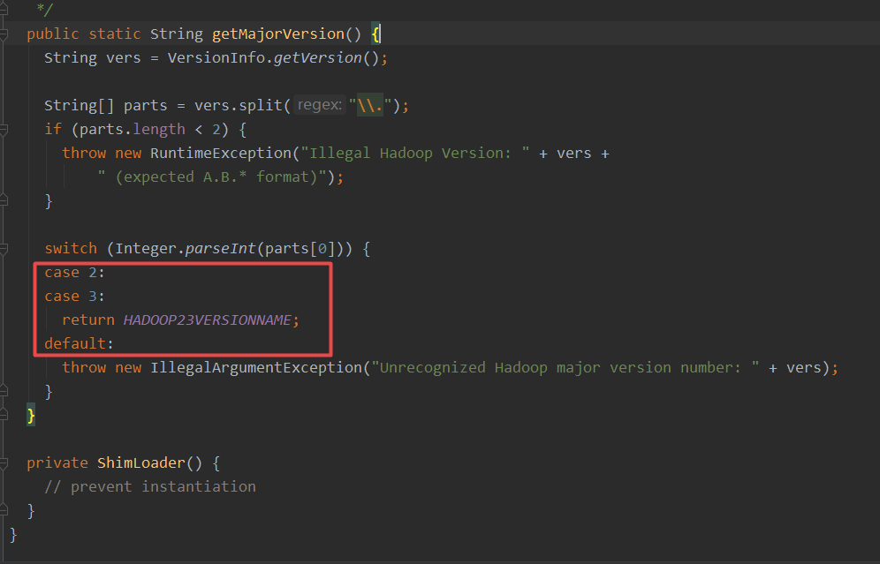Click the "\\." string literal

coord(370,105)
